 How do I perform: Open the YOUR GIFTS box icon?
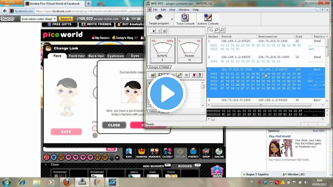217,172
